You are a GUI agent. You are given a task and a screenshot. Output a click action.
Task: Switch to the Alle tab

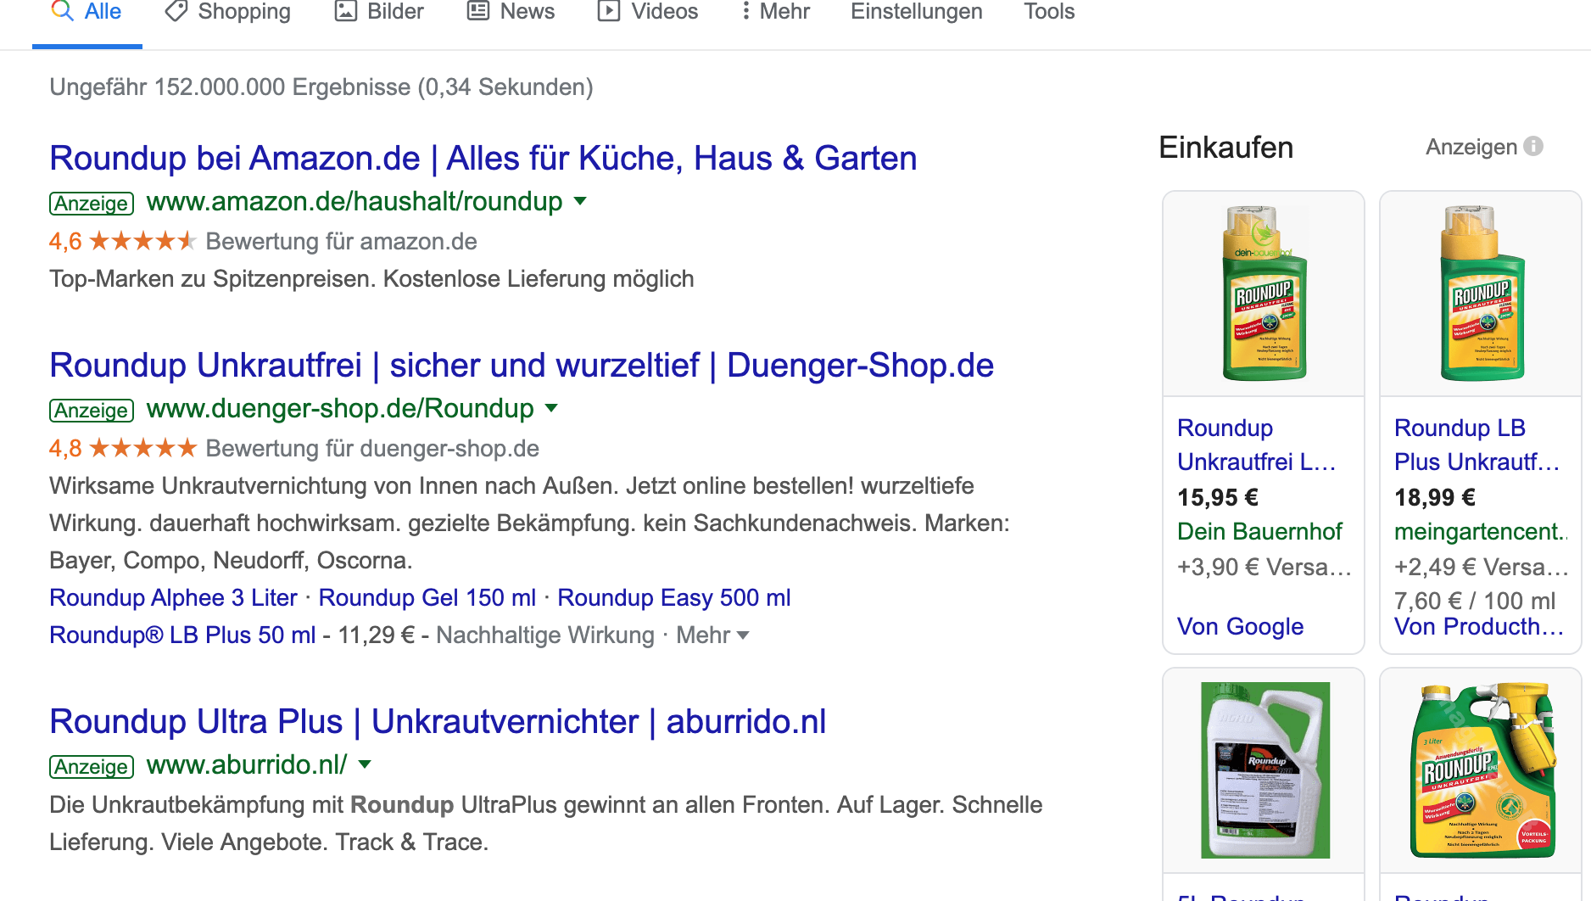click(87, 12)
